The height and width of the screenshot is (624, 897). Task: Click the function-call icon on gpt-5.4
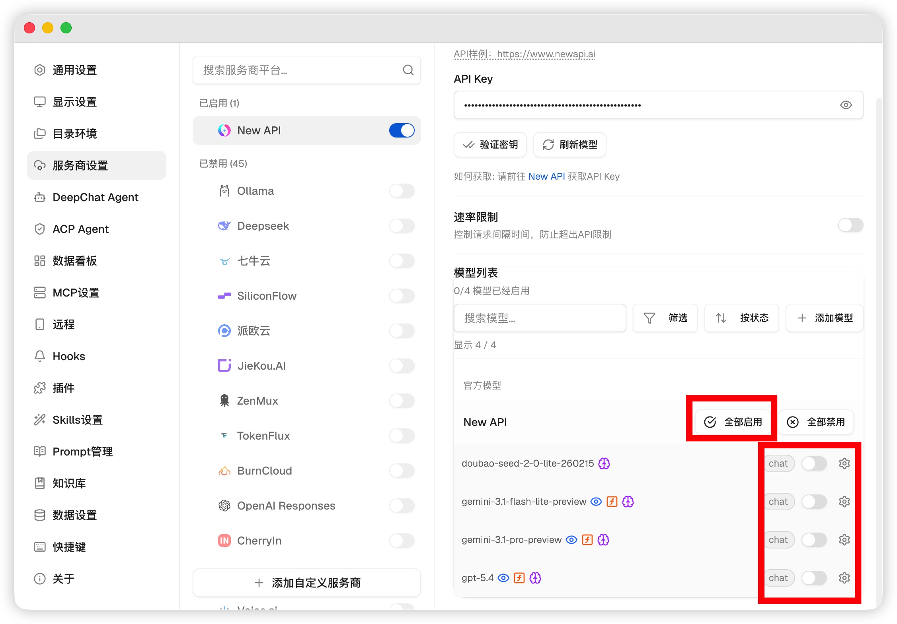(x=519, y=578)
